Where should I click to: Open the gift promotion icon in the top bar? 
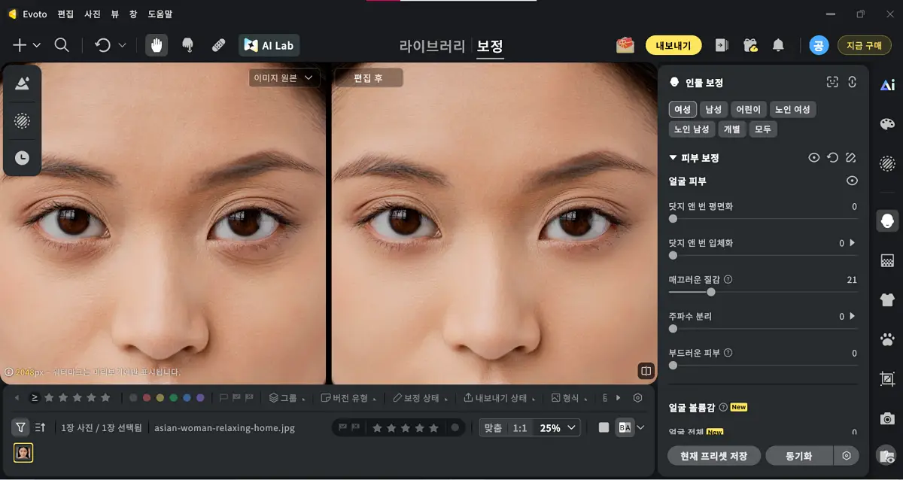[x=625, y=45]
